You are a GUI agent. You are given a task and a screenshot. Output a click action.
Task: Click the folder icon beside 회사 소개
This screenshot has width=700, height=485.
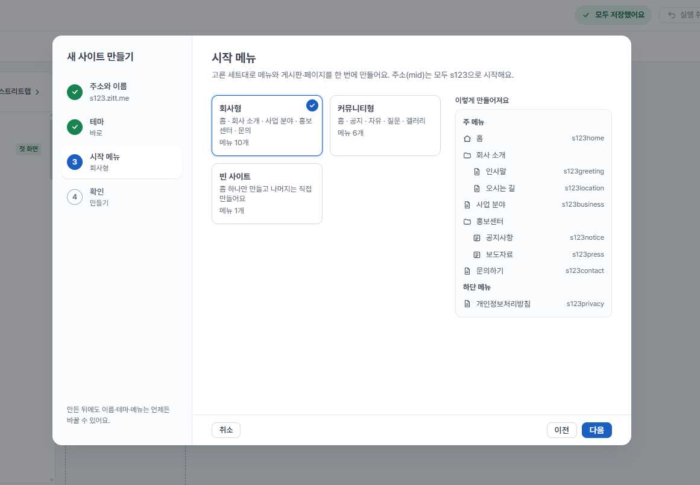tap(467, 155)
